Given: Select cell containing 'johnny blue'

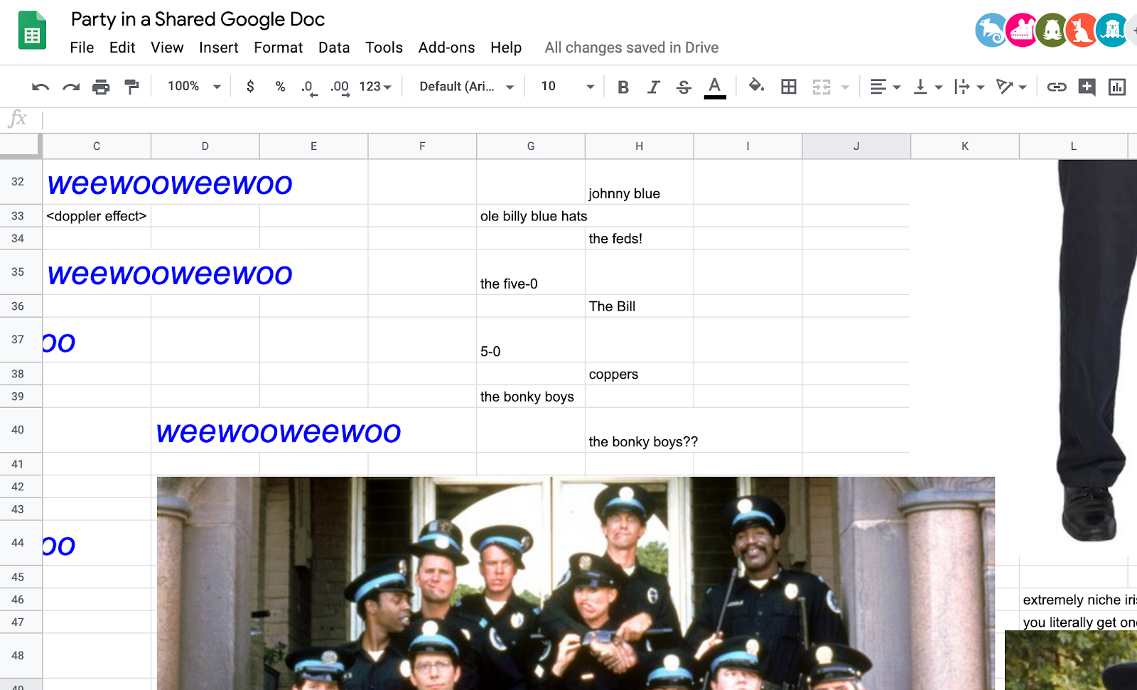Looking at the screenshot, I should [639, 182].
